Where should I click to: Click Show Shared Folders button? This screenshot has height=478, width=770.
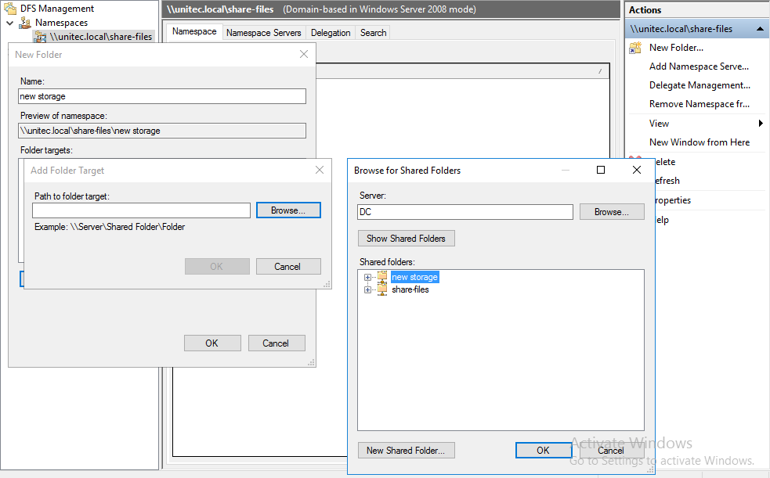coord(406,239)
